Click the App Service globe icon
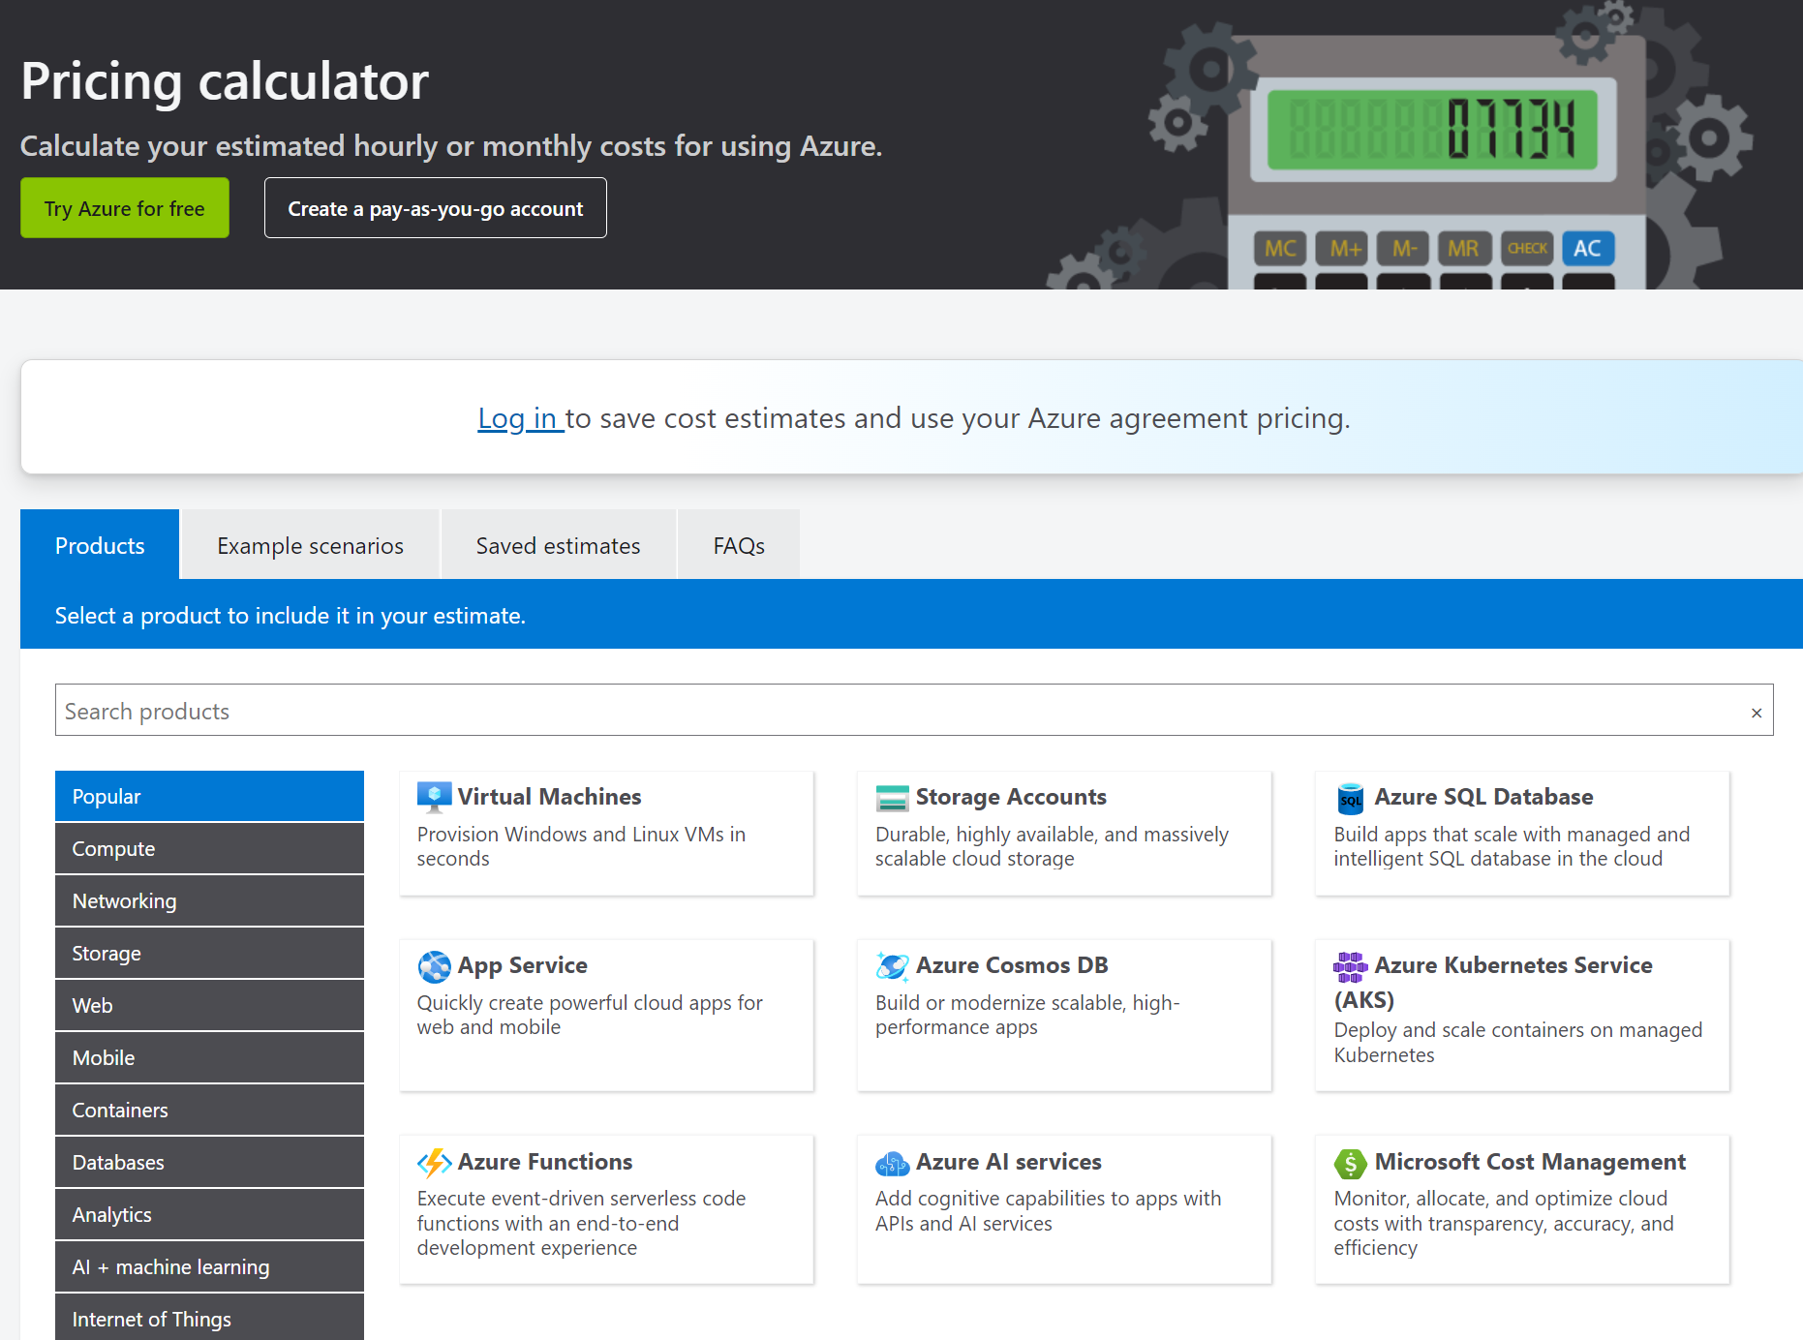This screenshot has height=1340, width=1803. [x=434, y=966]
